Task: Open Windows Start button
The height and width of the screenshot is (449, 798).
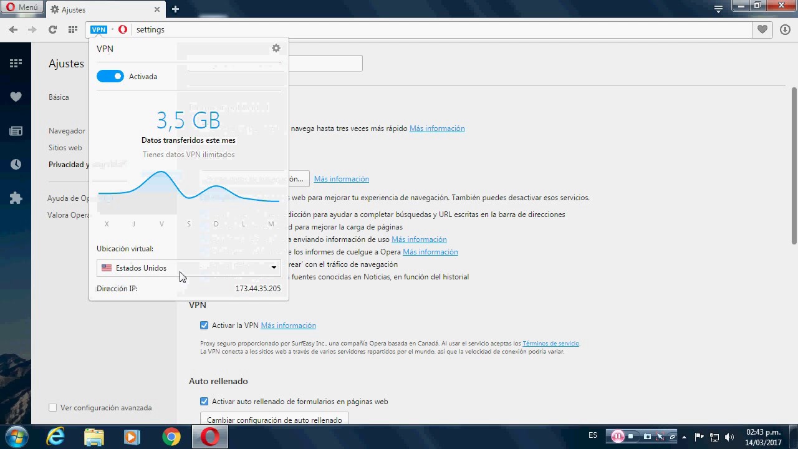Action: (x=16, y=437)
